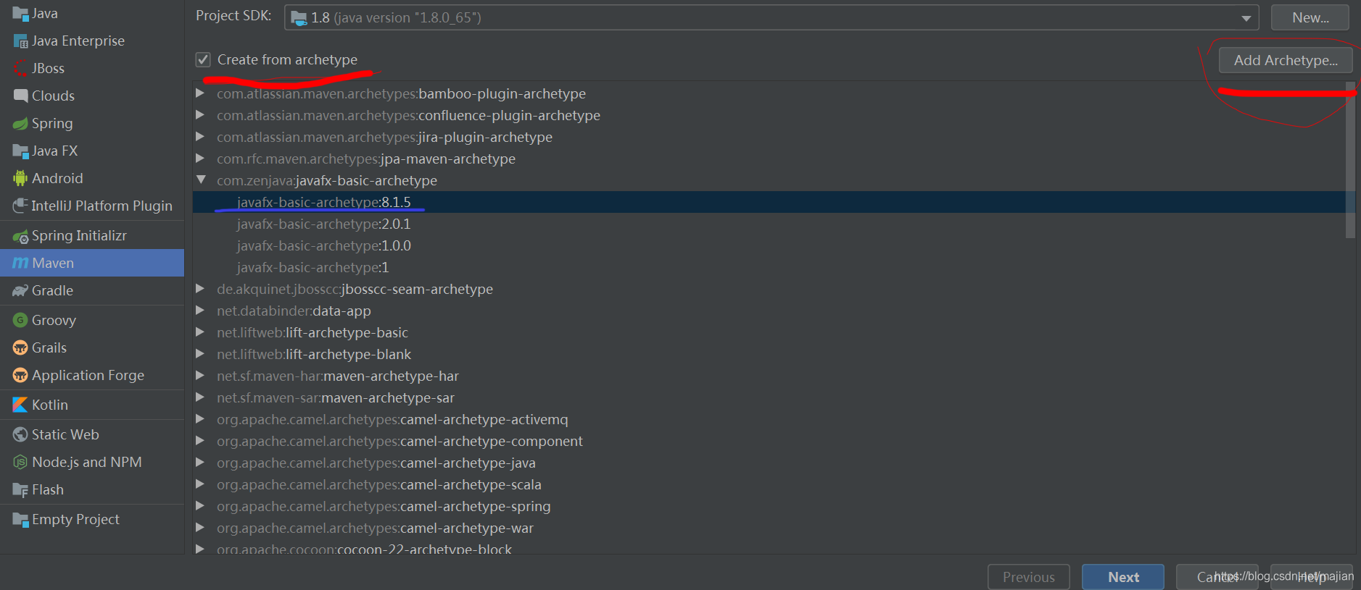Click the SDK folder icon in Project SDK field
The width and height of the screenshot is (1361, 590).
click(x=299, y=18)
